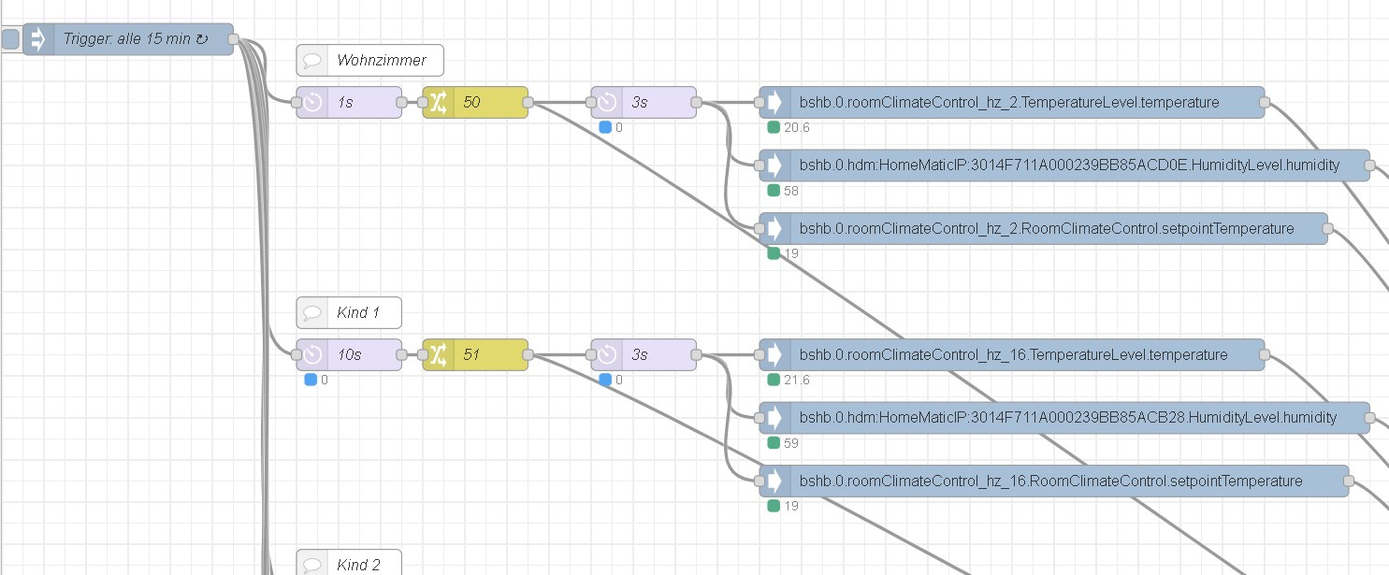
Task: Click the output port of the 51 node
Action: pyautogui.click(x=528, y=355)
